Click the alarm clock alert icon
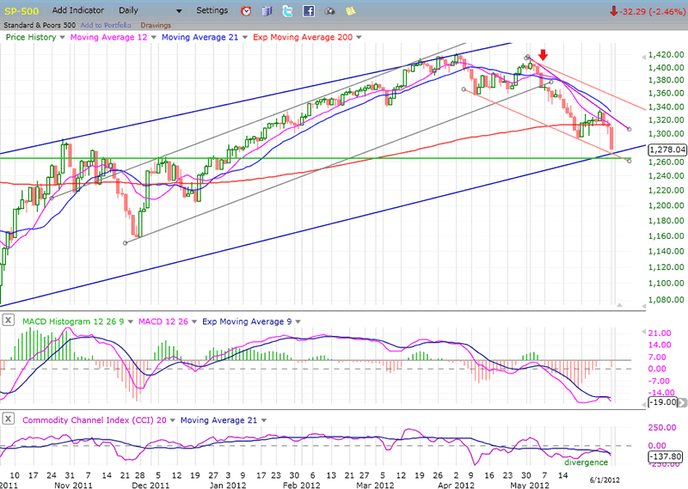Viewport: 688px width, 489px height. click(x=246, y=11)
